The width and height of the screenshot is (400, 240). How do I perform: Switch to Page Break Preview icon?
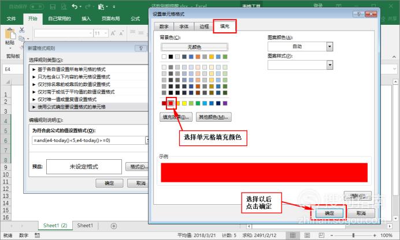(x=321, y=235)
